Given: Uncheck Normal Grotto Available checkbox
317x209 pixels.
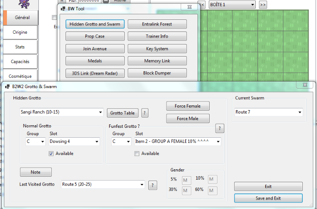Looking at the screenshot, I should (x=51, y=154).
